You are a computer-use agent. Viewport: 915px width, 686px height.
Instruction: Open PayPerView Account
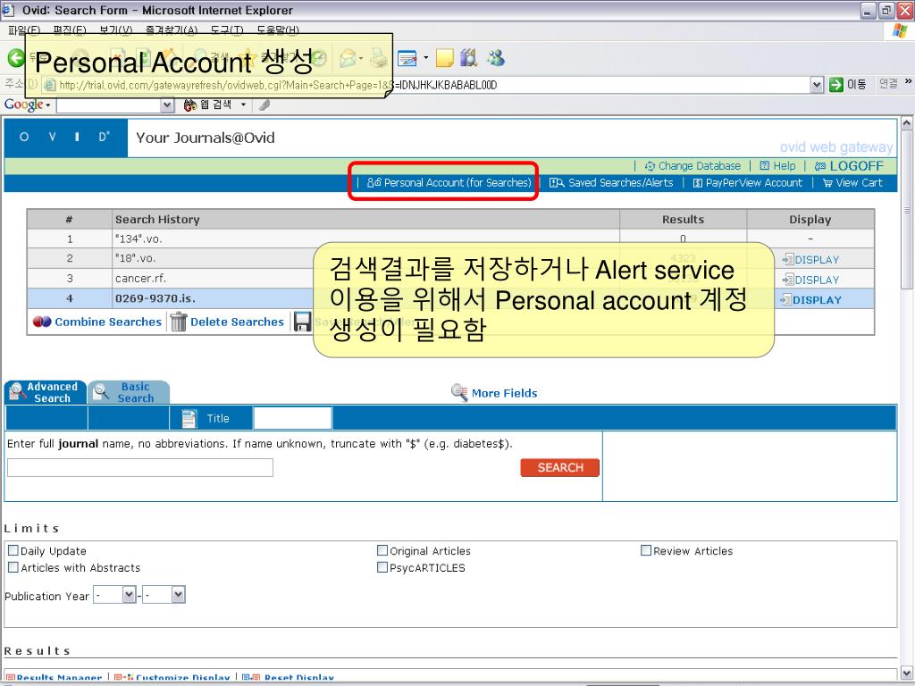[748, 182]
